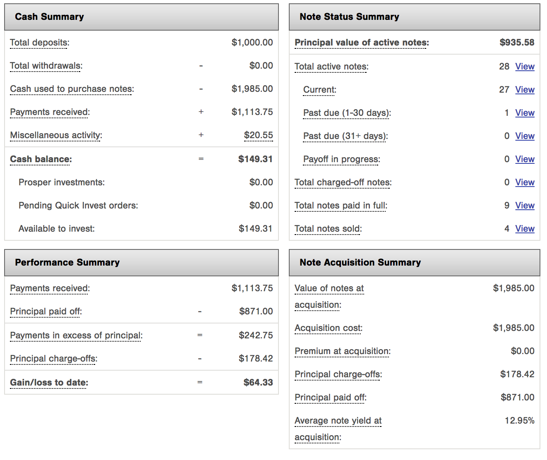Click Average note yield at acquisition label
Screen dimensions: 547x460
pyautogui.click(x=338, y=429)
